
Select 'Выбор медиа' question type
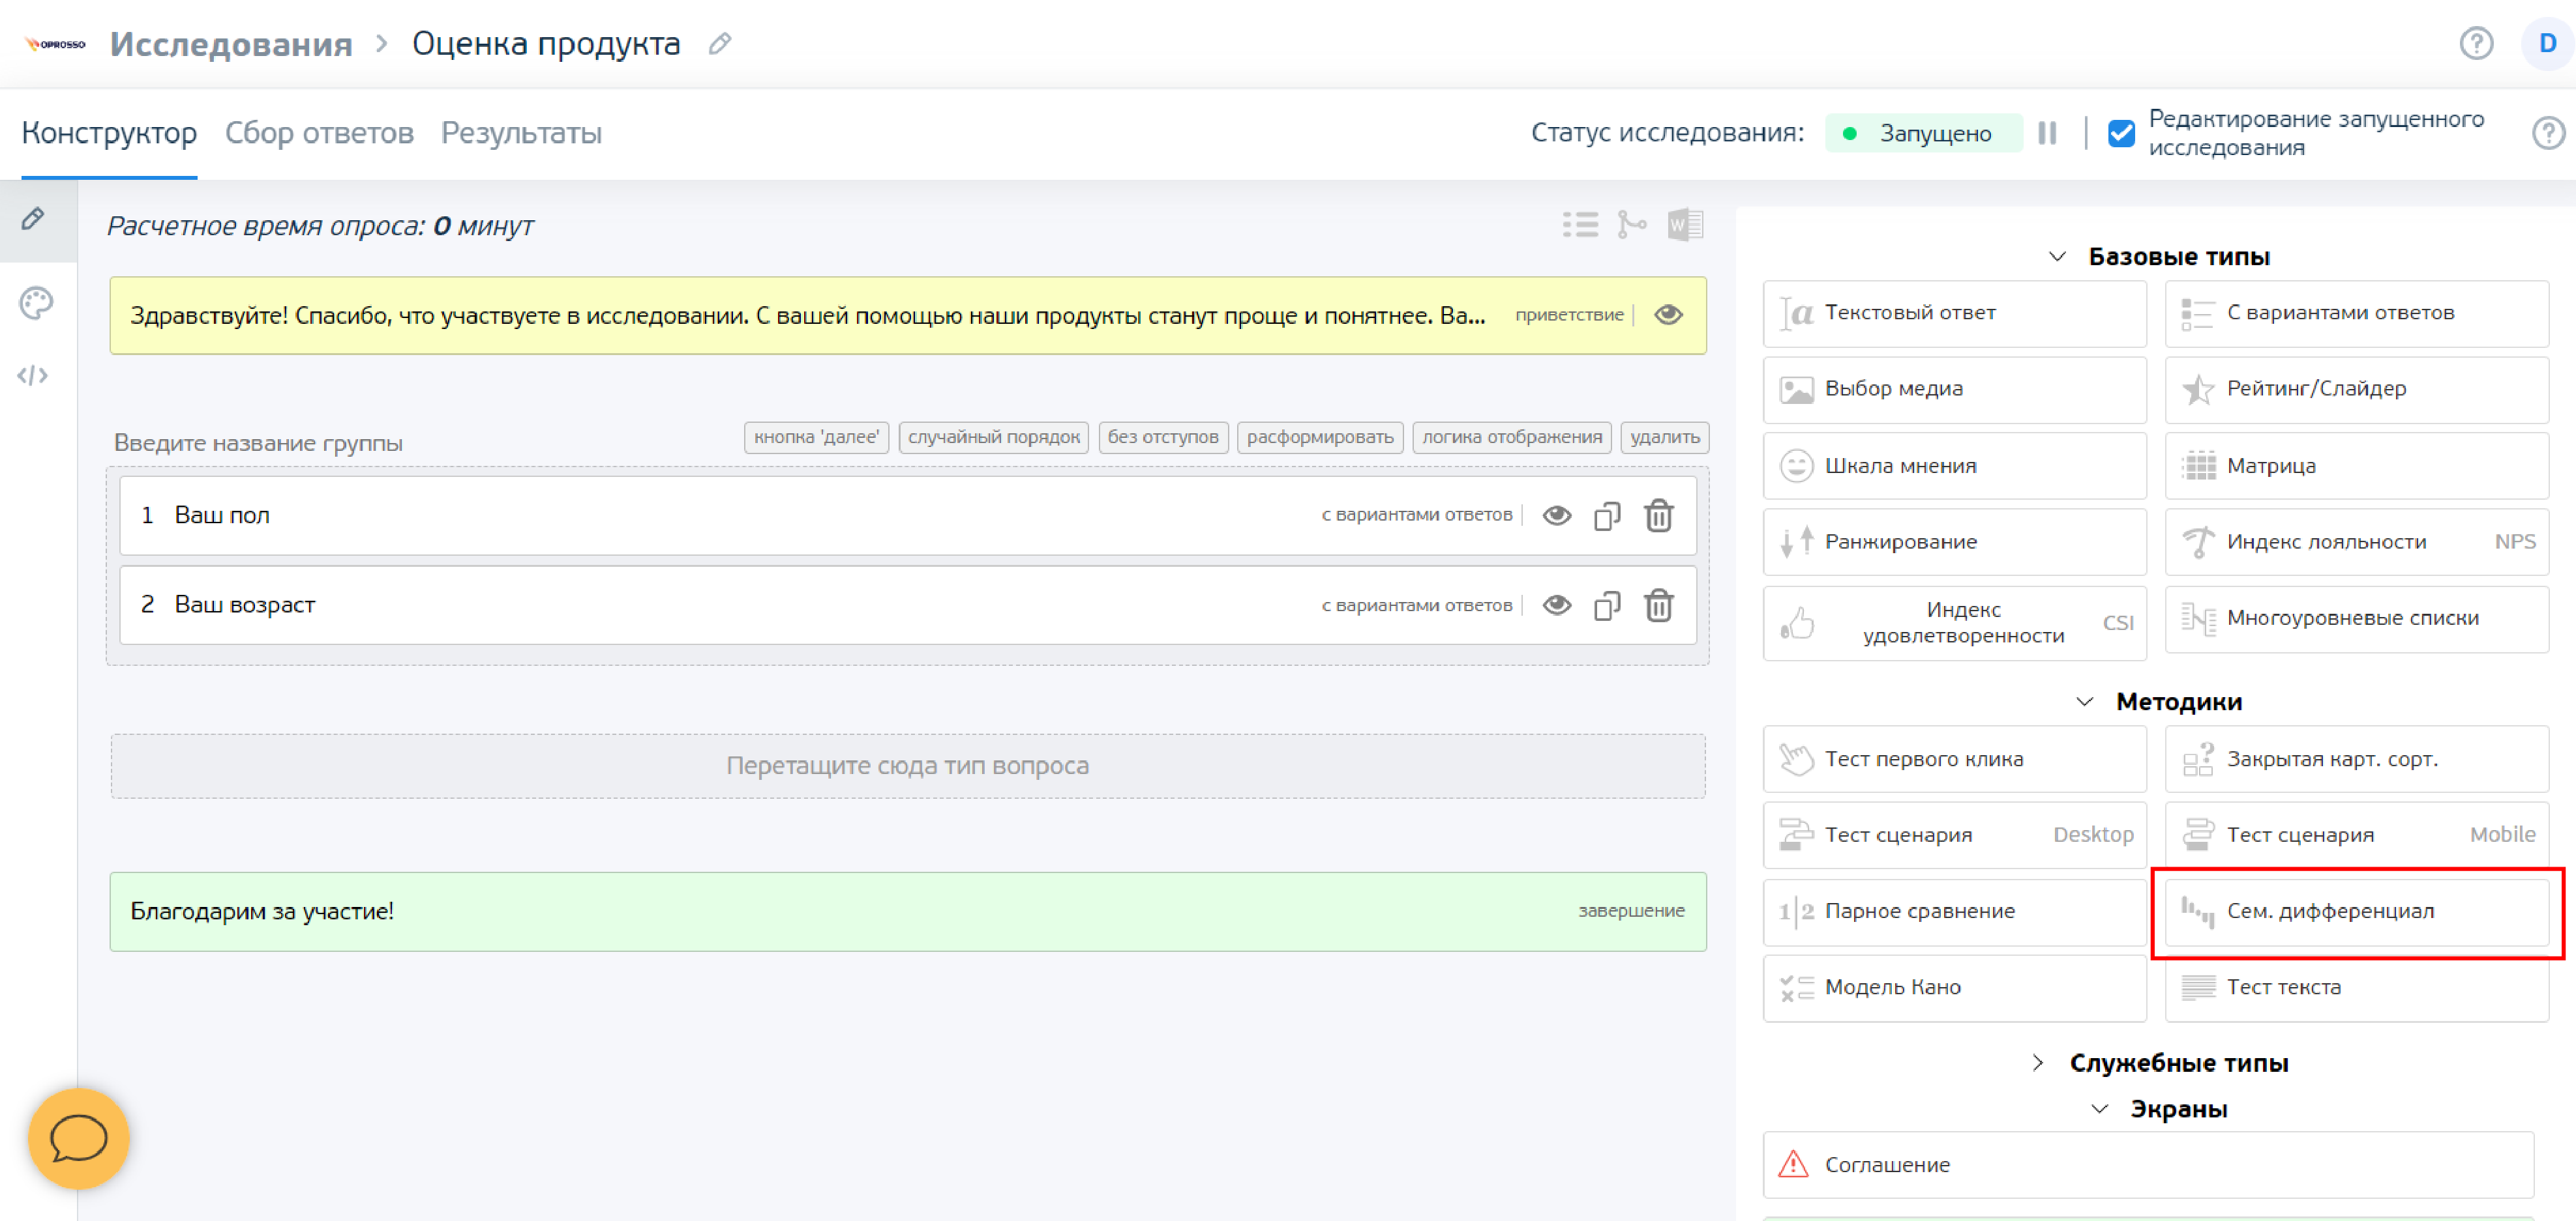(1954, 390)
